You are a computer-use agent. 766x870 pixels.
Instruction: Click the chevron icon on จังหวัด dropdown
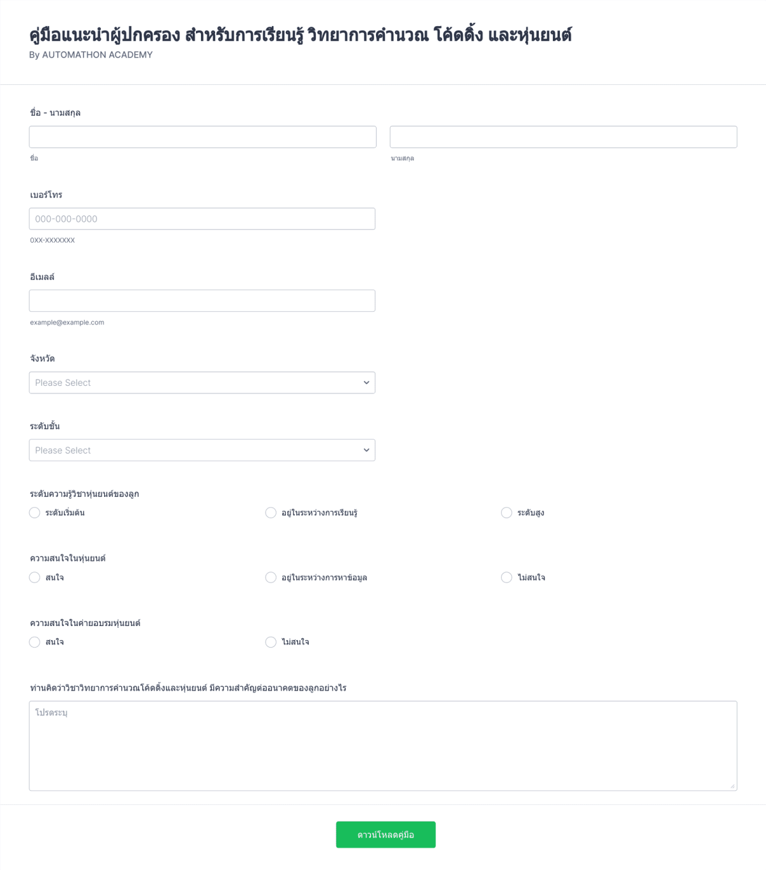[x=366, y=382]
